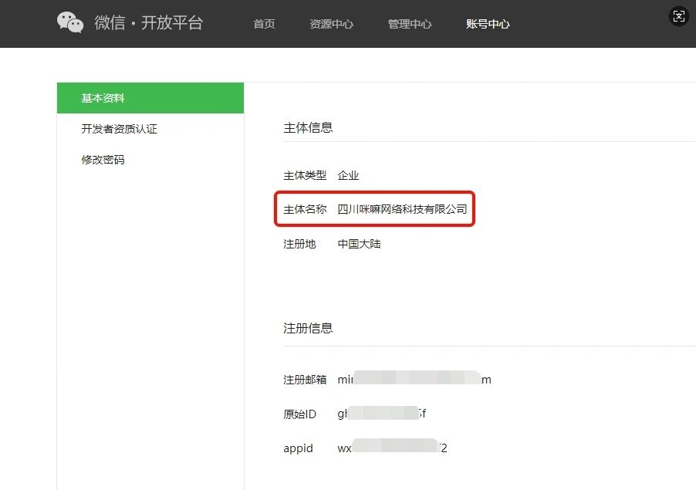Click the appid label
The height and width of the screenshot is (490, 696).
click(298, 449)
